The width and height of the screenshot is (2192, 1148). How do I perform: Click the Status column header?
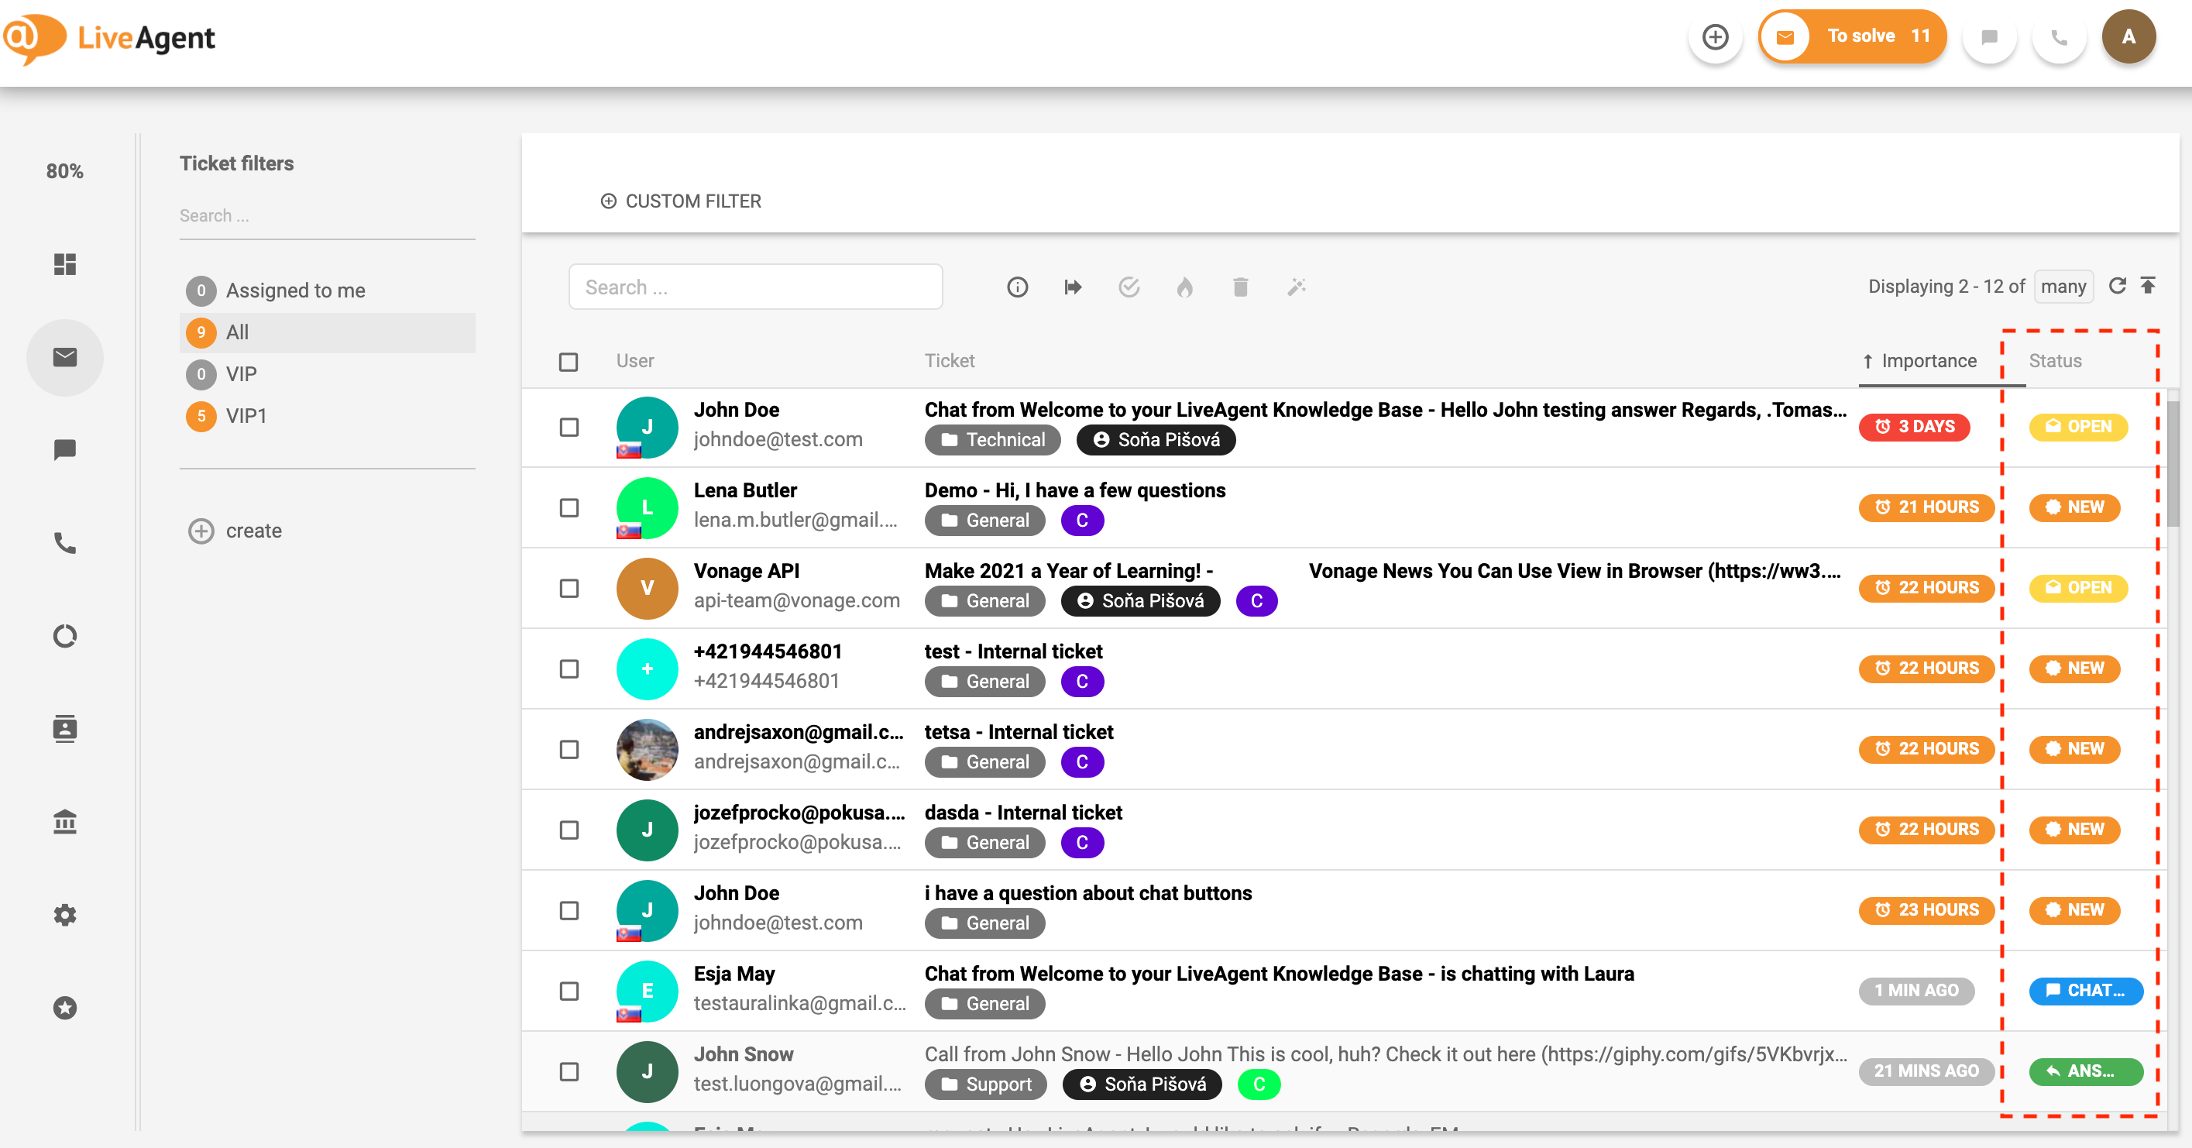tap(2055, 362)
